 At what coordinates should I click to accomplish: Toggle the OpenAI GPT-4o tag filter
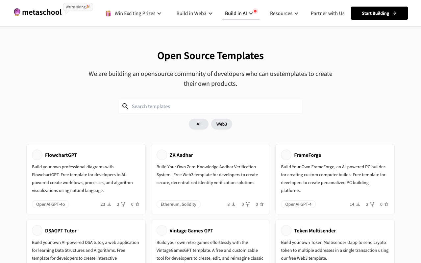pos(50,204)
